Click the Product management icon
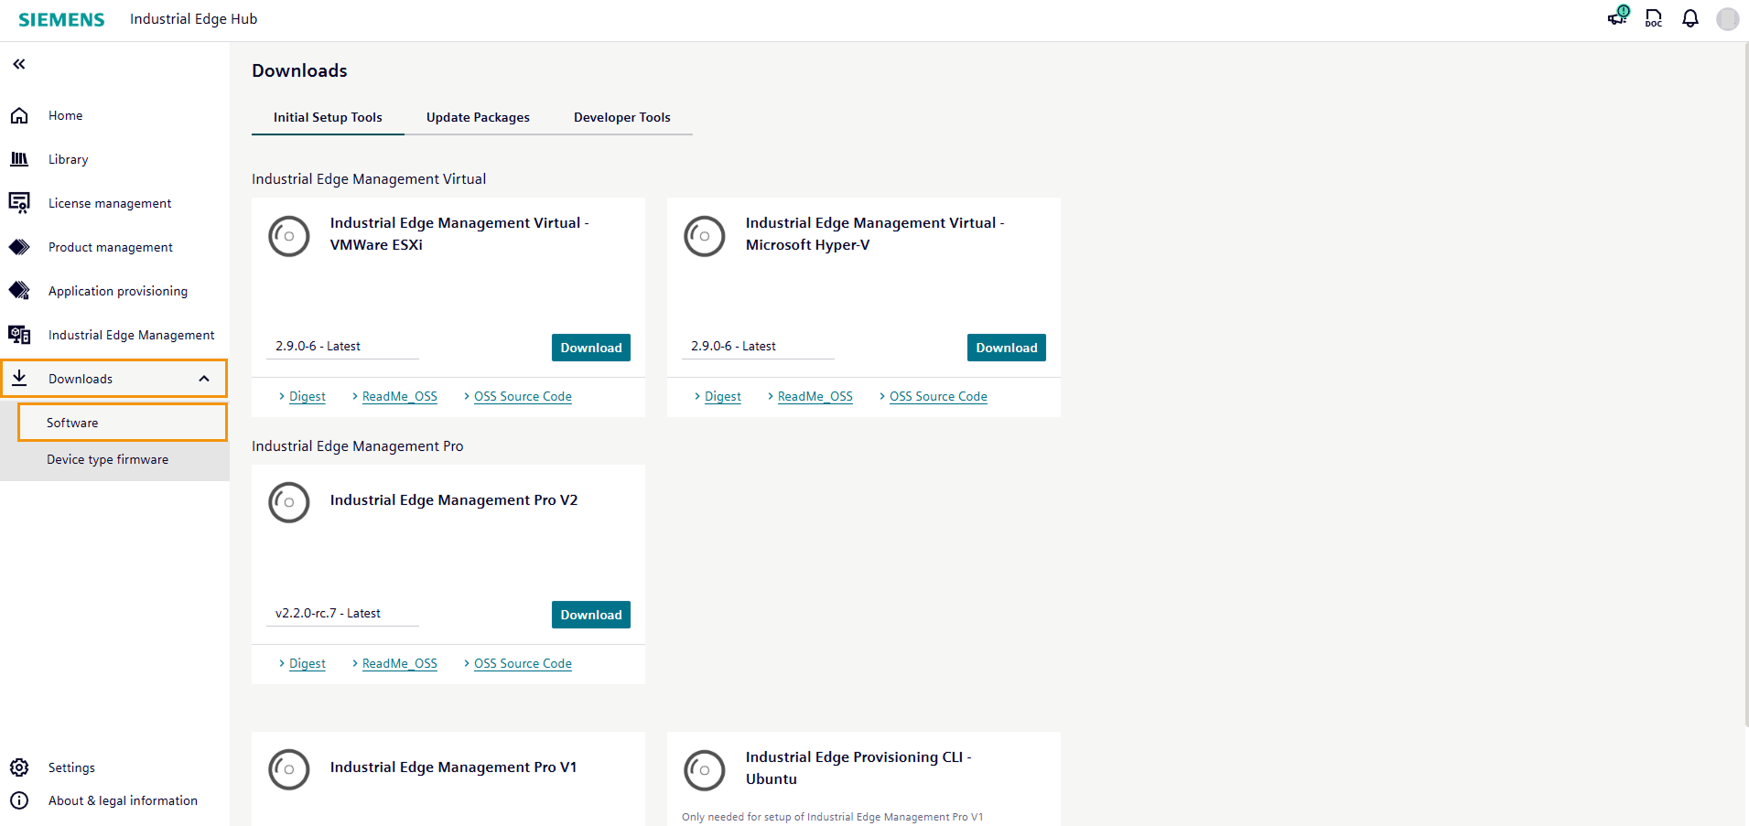This screenshot has width=1749, height=826. pos(19,247)
